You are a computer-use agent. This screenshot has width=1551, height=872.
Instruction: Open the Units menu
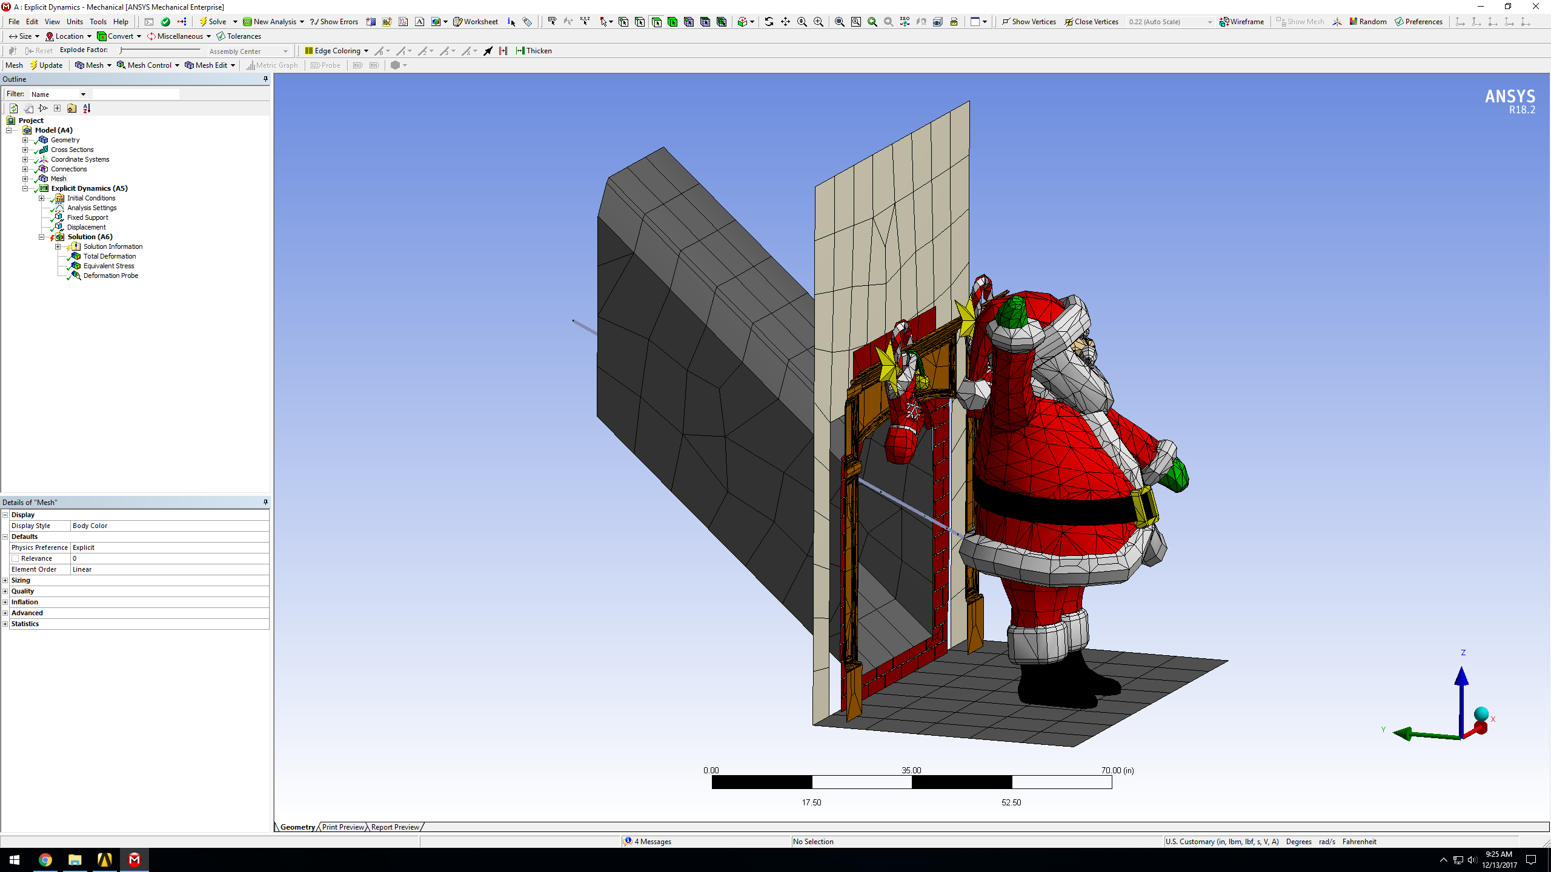click(x=75, y=21)
